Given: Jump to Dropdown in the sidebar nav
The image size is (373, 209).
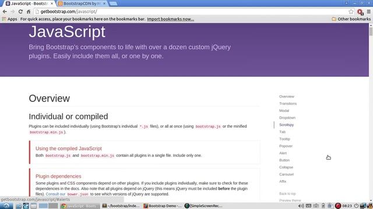Looking at the screenshot, I should coord(287,118).
